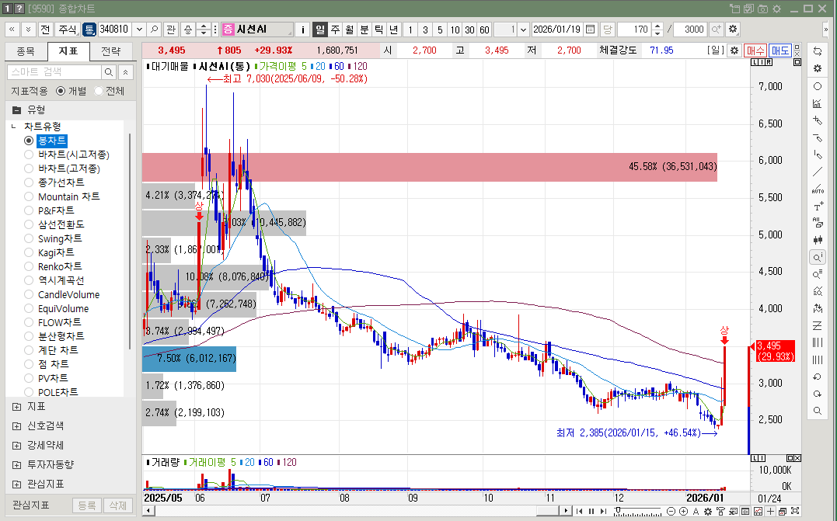Click the 등록 register button
The width and height of the screenshot is (837, 521).
click(x=86, y=505)
